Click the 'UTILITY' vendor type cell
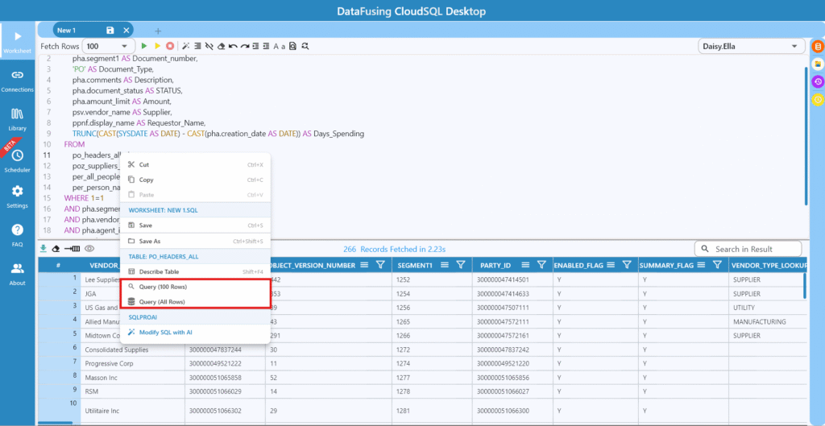825x426 pixels. pyautogui.click(x=769, y=307)
